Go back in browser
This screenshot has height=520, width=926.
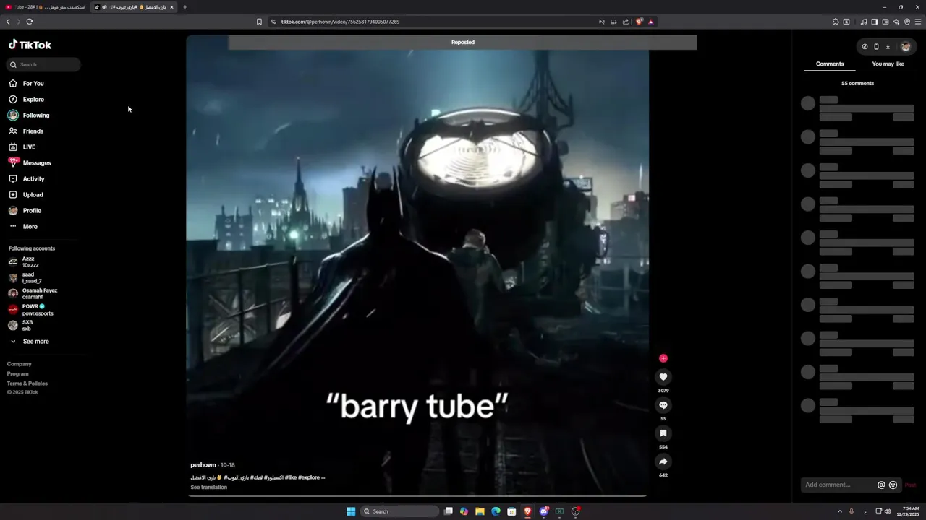tap(7, 22)
